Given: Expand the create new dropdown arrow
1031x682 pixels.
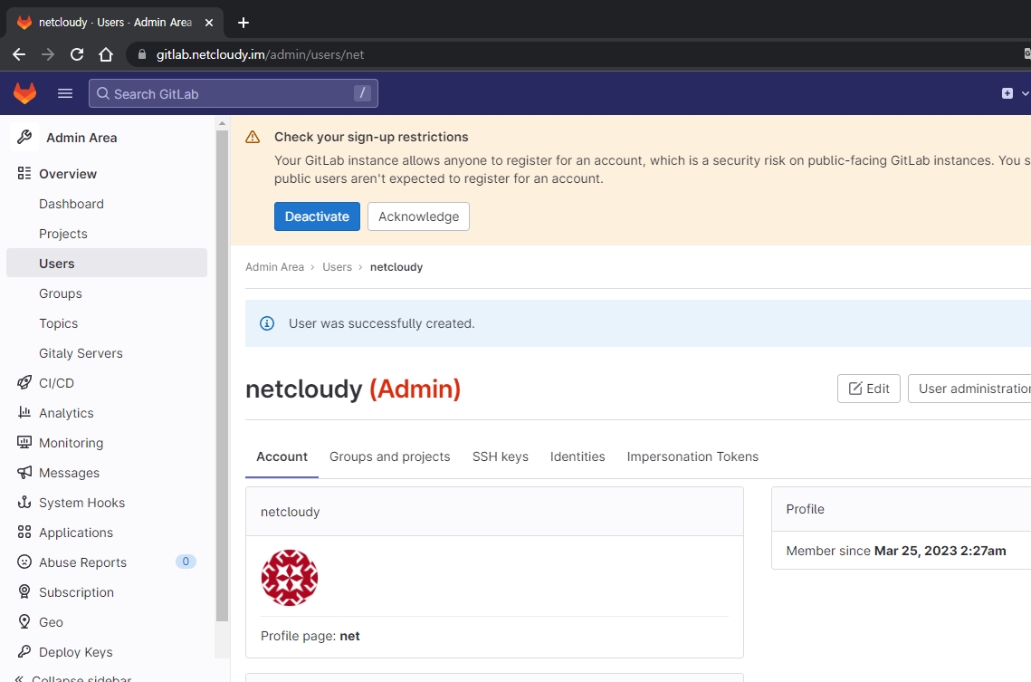Looking at the screenshot, I should point(1025,93).
